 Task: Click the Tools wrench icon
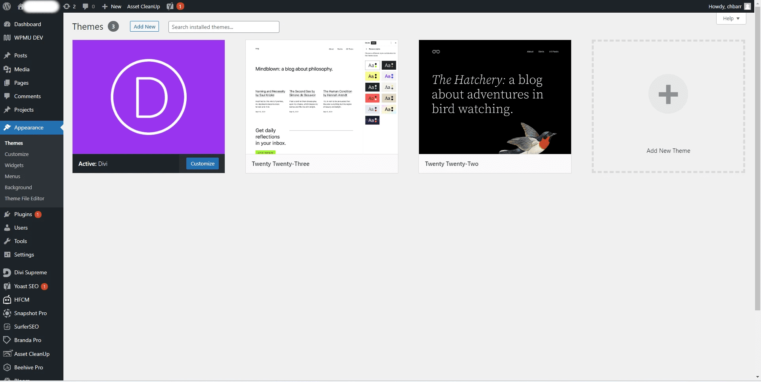[x=7, y=241]
